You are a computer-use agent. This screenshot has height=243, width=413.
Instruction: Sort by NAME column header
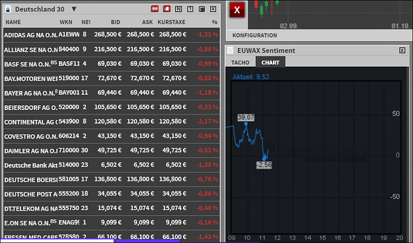click(13, 22)
